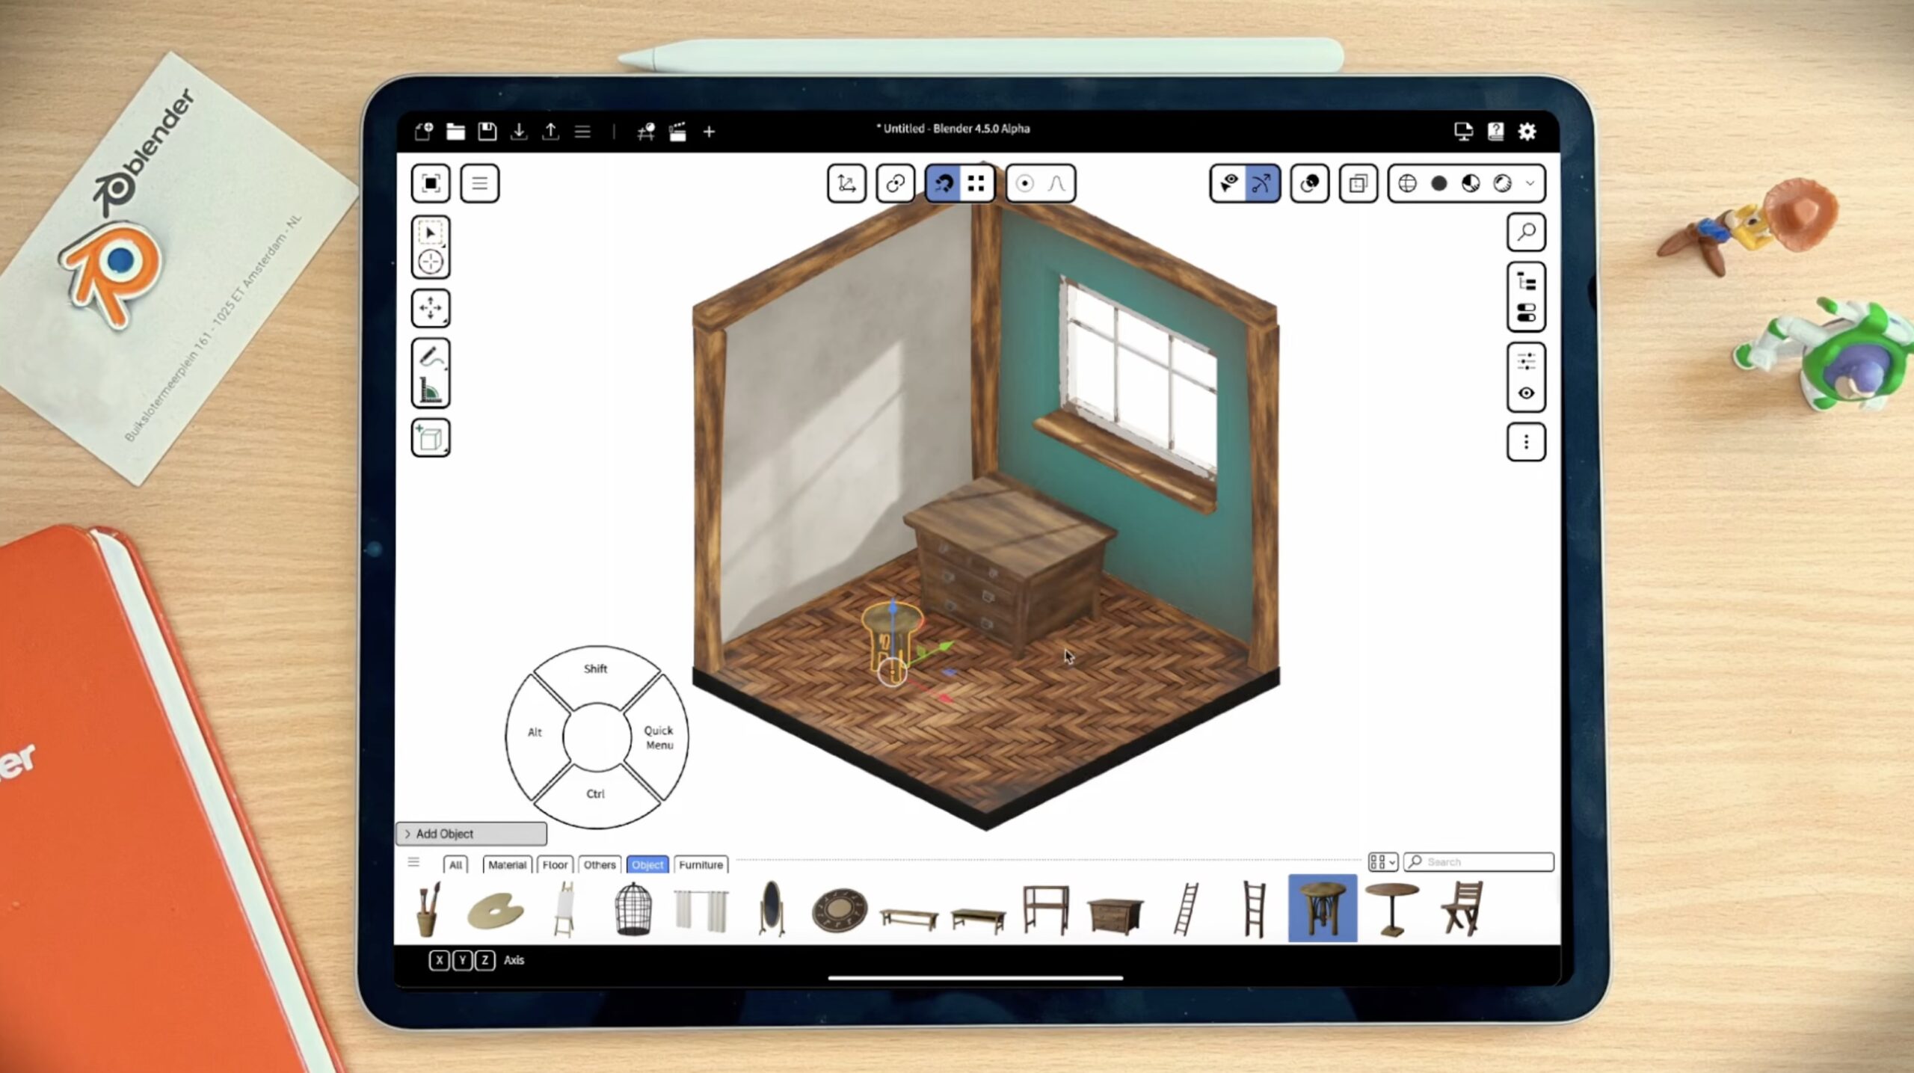Toggle the magnet snapping button
This screenshot has width=1914, height=1073.
pyautogui.click(x=944, y=183)
